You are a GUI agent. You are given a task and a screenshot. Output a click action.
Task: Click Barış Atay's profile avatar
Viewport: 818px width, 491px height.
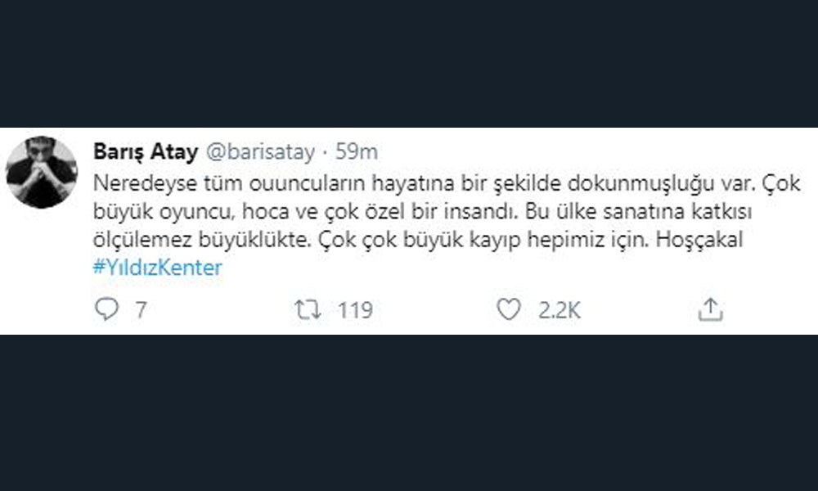click(x=41, y=173)
